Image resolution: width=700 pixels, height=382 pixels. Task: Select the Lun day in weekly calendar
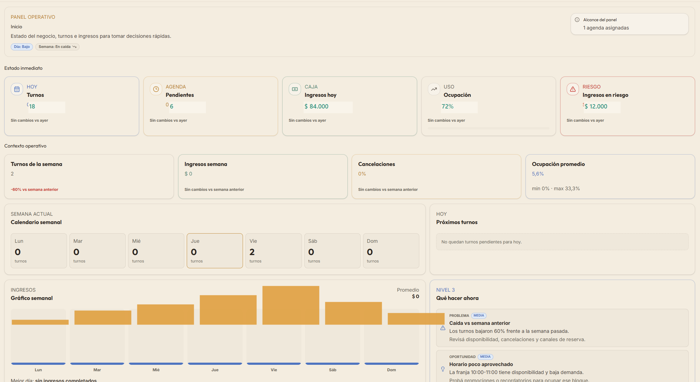point(39,251)
